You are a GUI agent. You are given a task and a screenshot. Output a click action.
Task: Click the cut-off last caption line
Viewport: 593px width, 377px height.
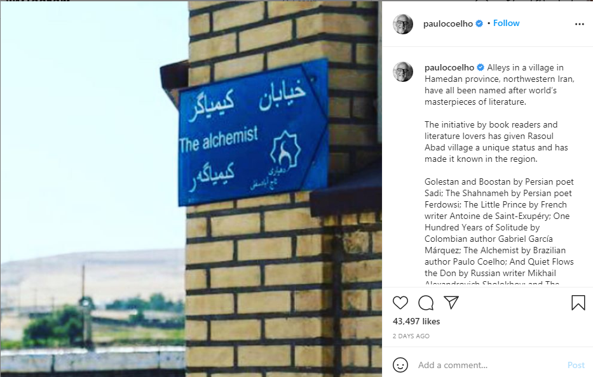492,283
